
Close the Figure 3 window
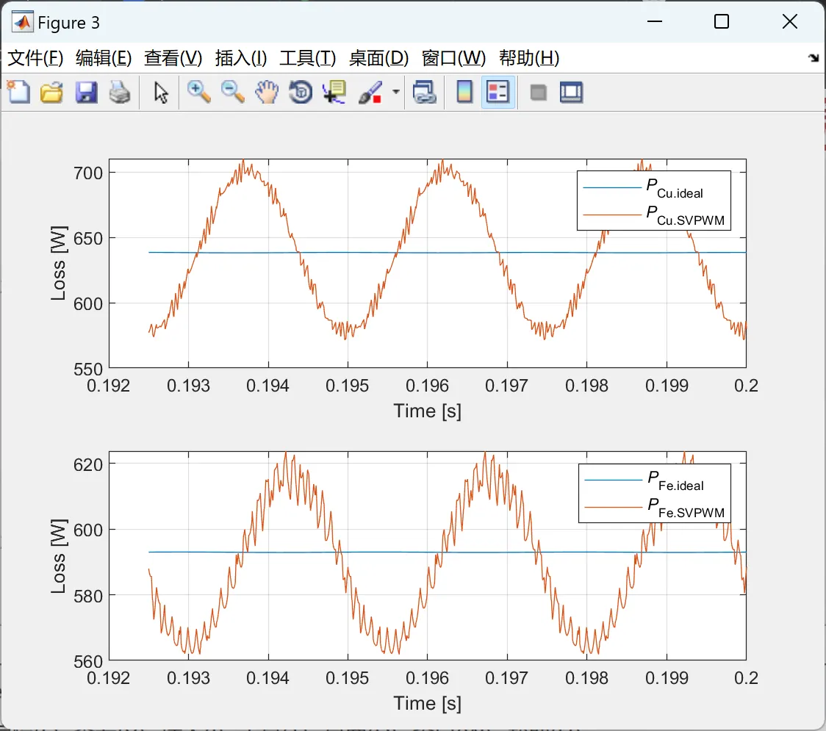(x=790, y=21)
